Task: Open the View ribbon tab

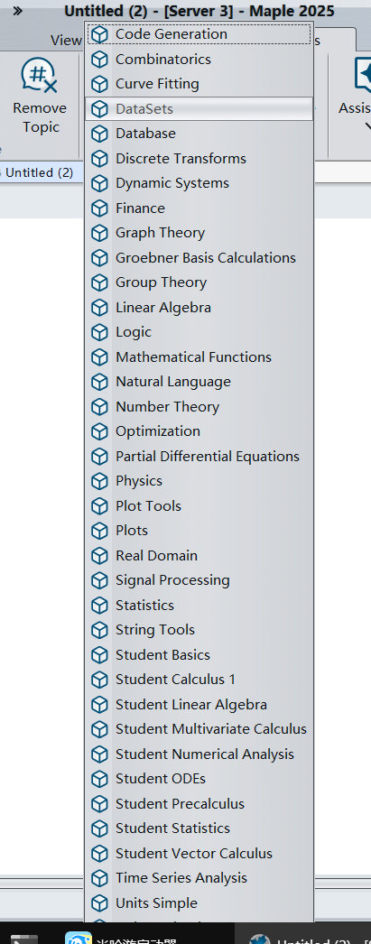Action: click(x=66, y=41)
